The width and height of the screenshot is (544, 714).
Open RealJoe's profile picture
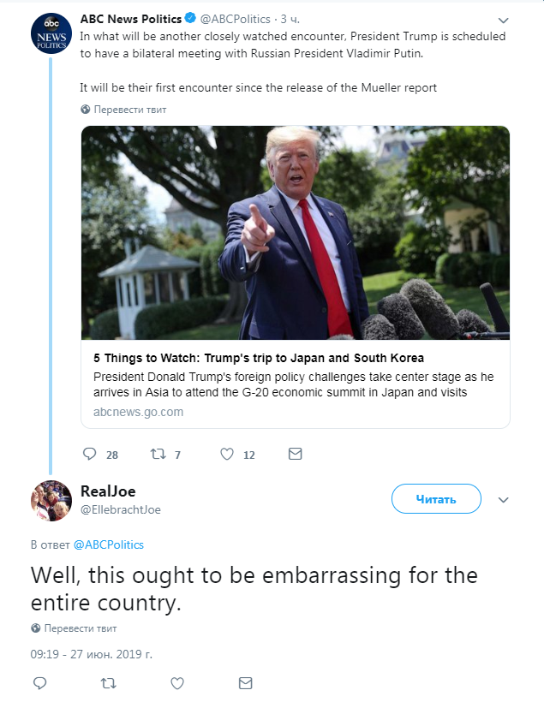[51, 501]
